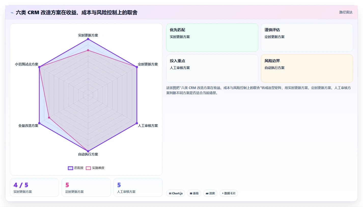This screenshot has width=363, height=207.
Task: Click the purple 匹配度 point at 人工审核方案
Action: pyautogui.click(x=137, y=123)
